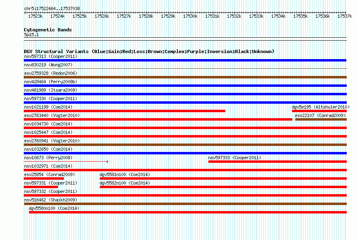Viewport: 358px width, 240px height.
Task: Open nsv10673 (Perry2008) variant label
Action: pyautogui.click(x=48, y=158)
